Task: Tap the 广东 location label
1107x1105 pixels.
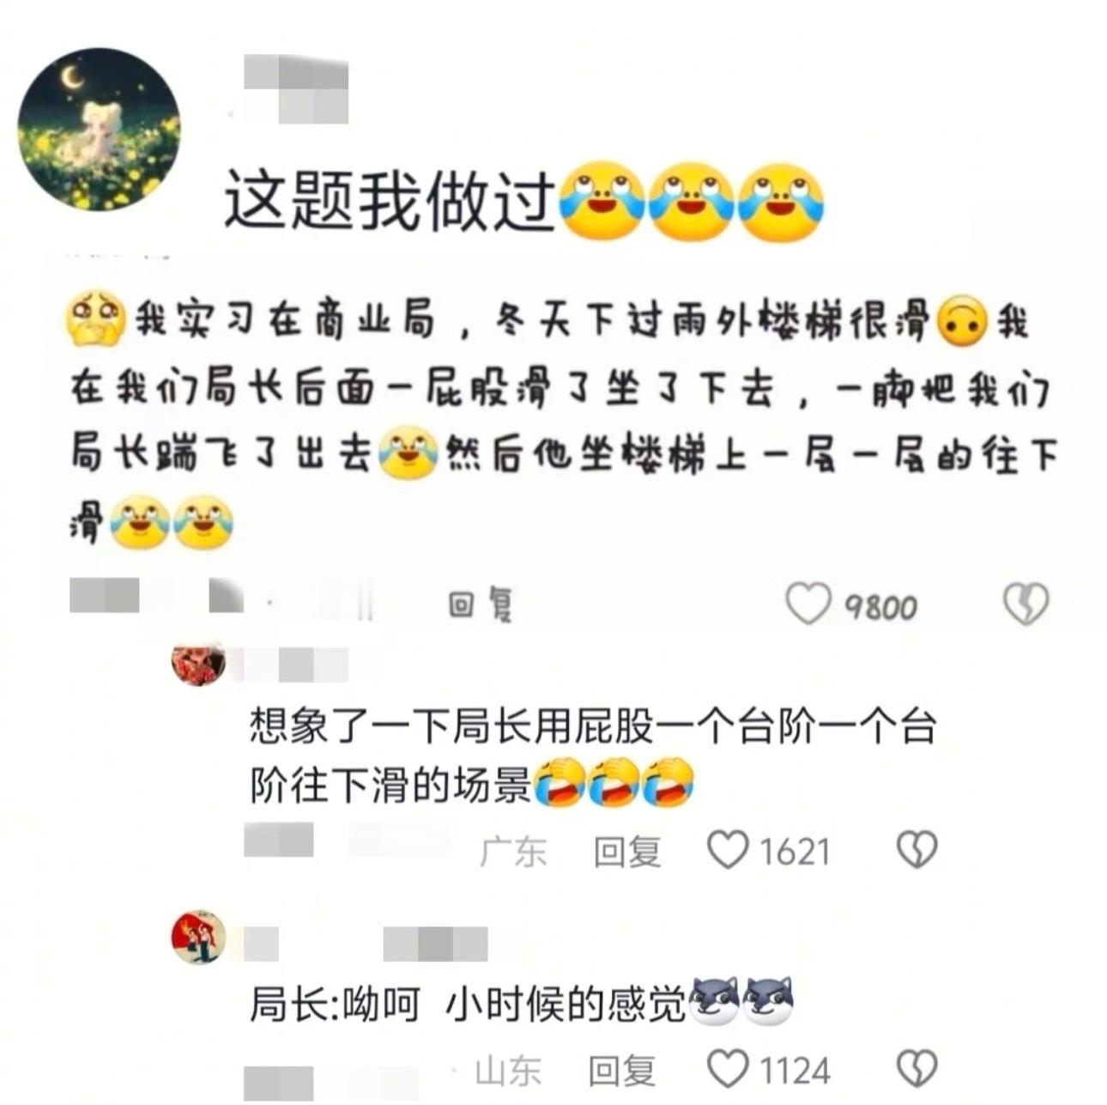Action: point(512,851)
